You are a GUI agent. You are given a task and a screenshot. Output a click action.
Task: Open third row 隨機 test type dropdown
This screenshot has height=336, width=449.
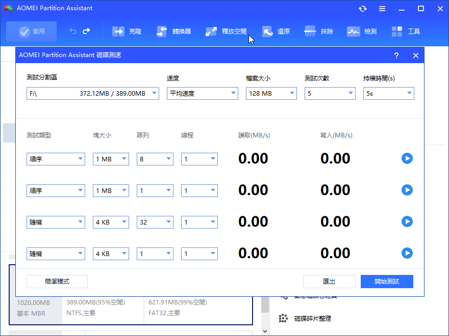(x=56, y=222)
